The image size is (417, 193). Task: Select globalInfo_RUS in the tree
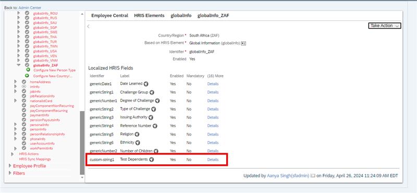click(x=45, y=18)
